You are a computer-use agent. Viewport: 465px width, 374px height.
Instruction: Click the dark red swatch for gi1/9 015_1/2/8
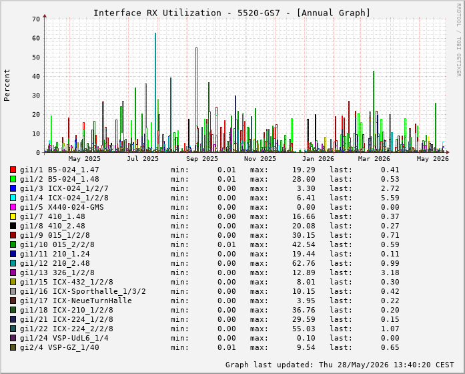click(x=13, y=235)
